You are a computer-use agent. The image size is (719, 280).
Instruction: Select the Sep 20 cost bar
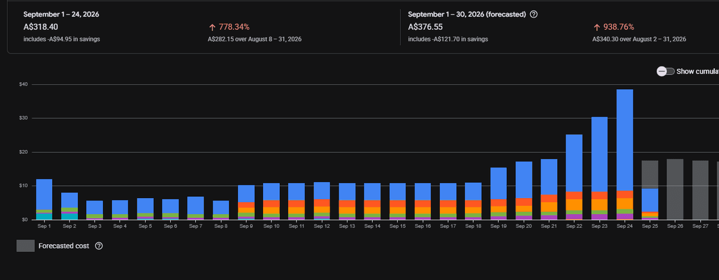[524, 190]
